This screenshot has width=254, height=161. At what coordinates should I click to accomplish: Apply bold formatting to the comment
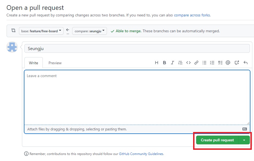coord(164,63)
